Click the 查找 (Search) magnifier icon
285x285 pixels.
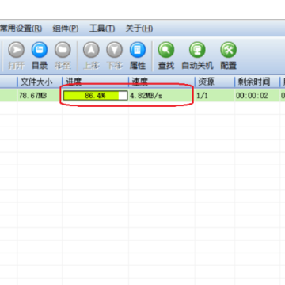(166, 50)
